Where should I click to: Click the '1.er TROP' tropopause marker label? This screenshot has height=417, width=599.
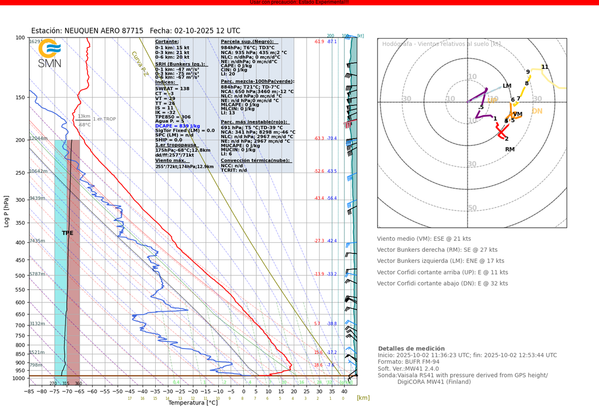[x=104, y=119]
